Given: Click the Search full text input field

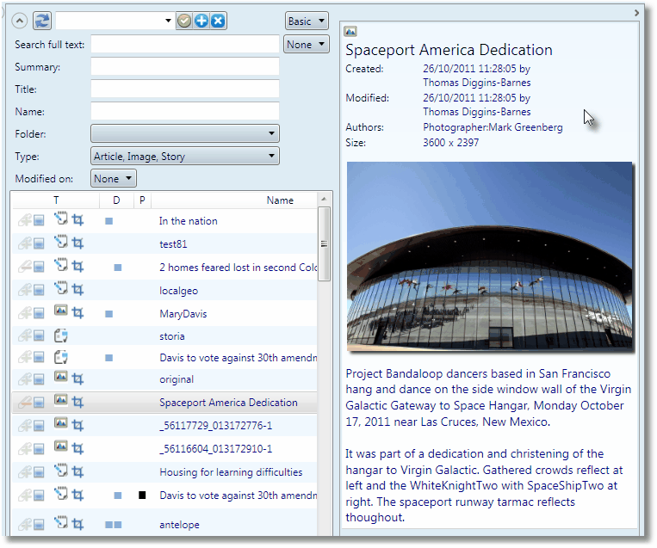Looking at the screenshot, I should 185,44.
